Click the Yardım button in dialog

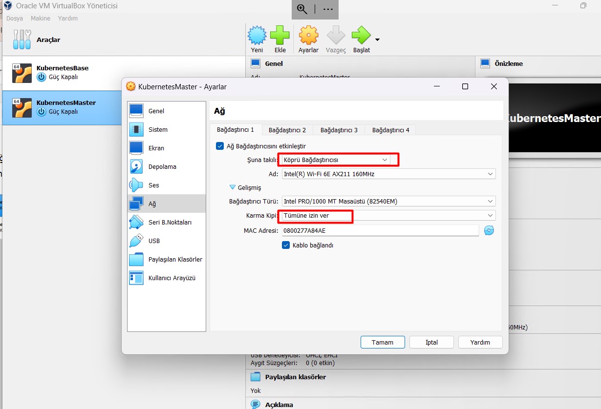point(480,342)
